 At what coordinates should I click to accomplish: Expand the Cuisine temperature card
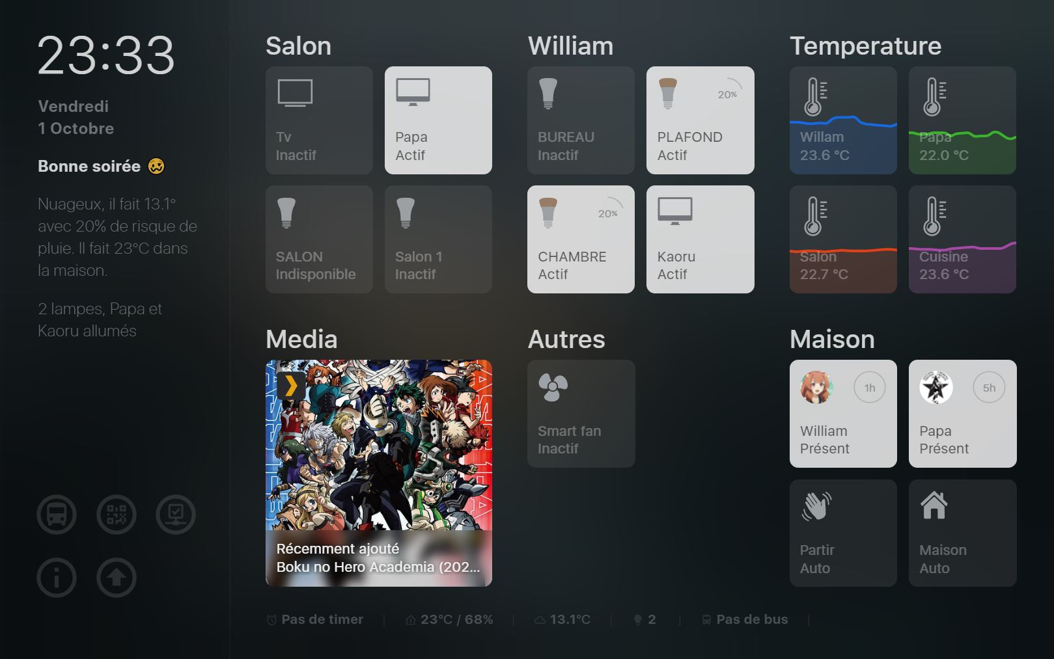coord(962,239)
